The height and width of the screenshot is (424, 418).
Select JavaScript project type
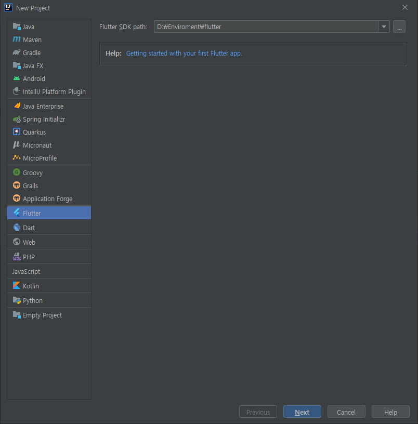[49, 271]
